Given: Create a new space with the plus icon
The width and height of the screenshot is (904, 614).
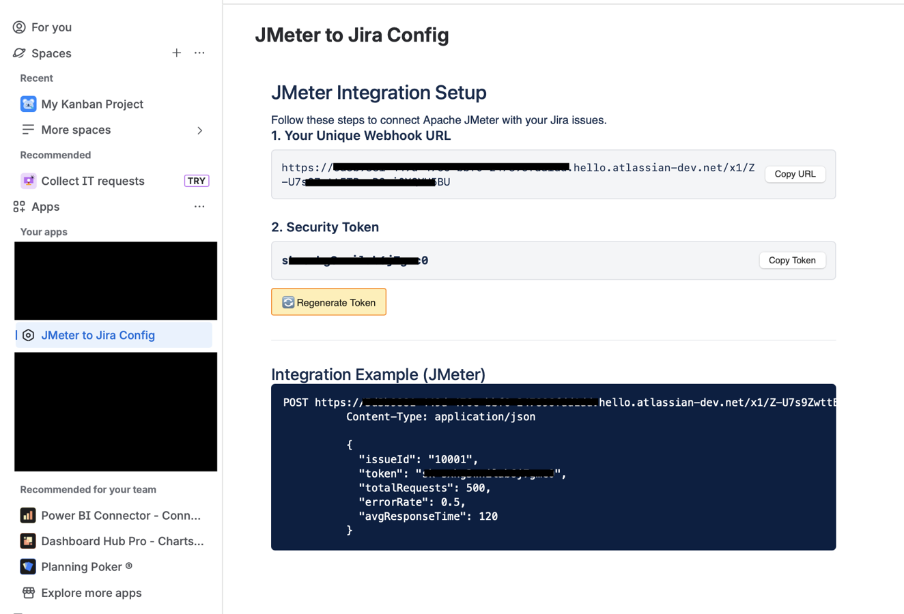Looking at the screenshot, I should (176, 53).
